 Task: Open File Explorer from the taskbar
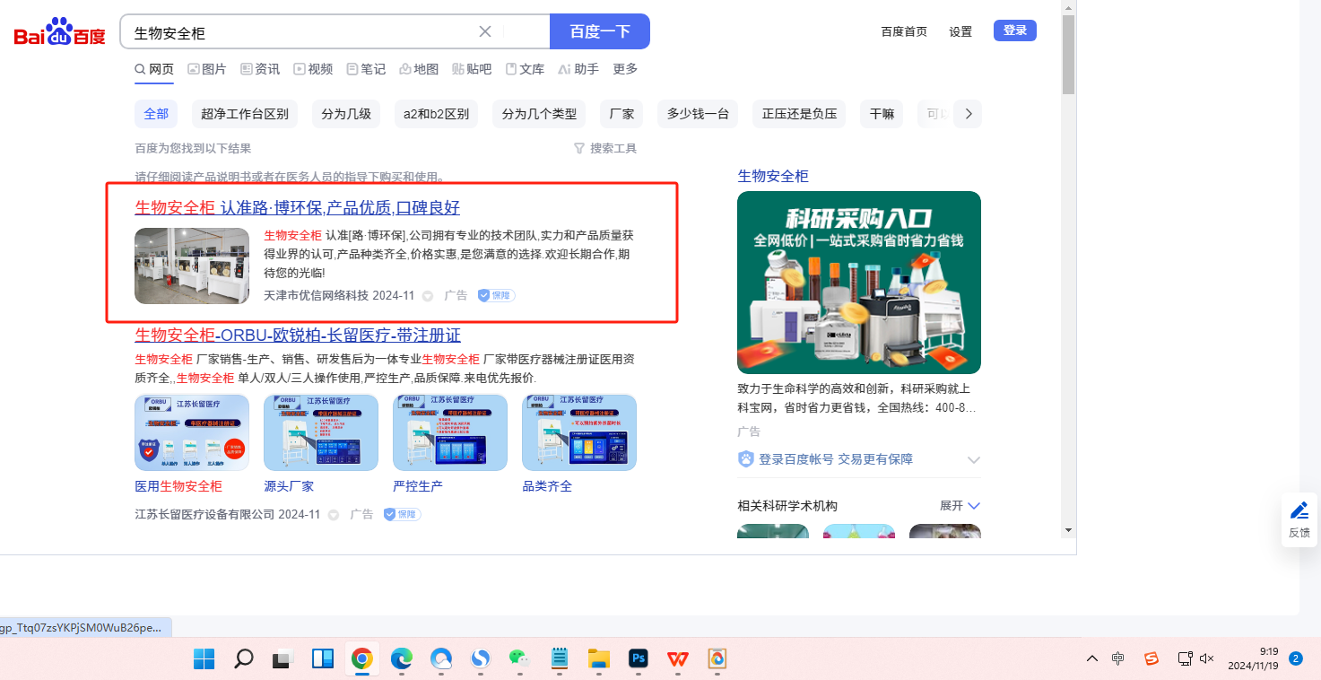(x=599, y=659)
